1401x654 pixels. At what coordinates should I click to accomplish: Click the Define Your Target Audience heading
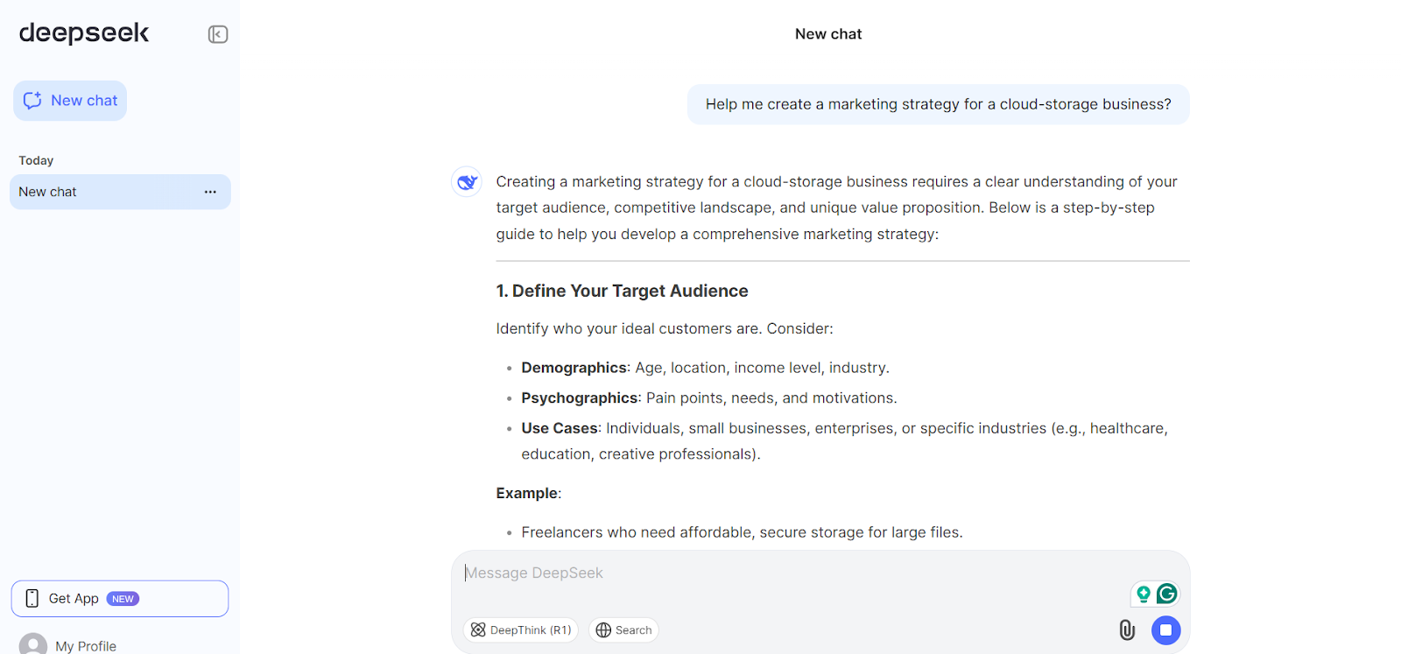click(622, 291)
